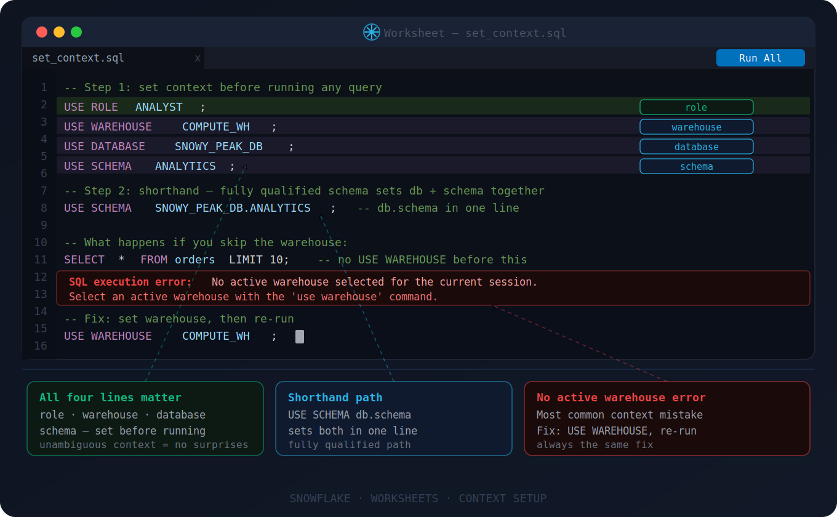The height and width of the screenshot is (517, 837).
Task: Close the set_context.sql tab
Action: pyautogui.click(x=198, y=58)
